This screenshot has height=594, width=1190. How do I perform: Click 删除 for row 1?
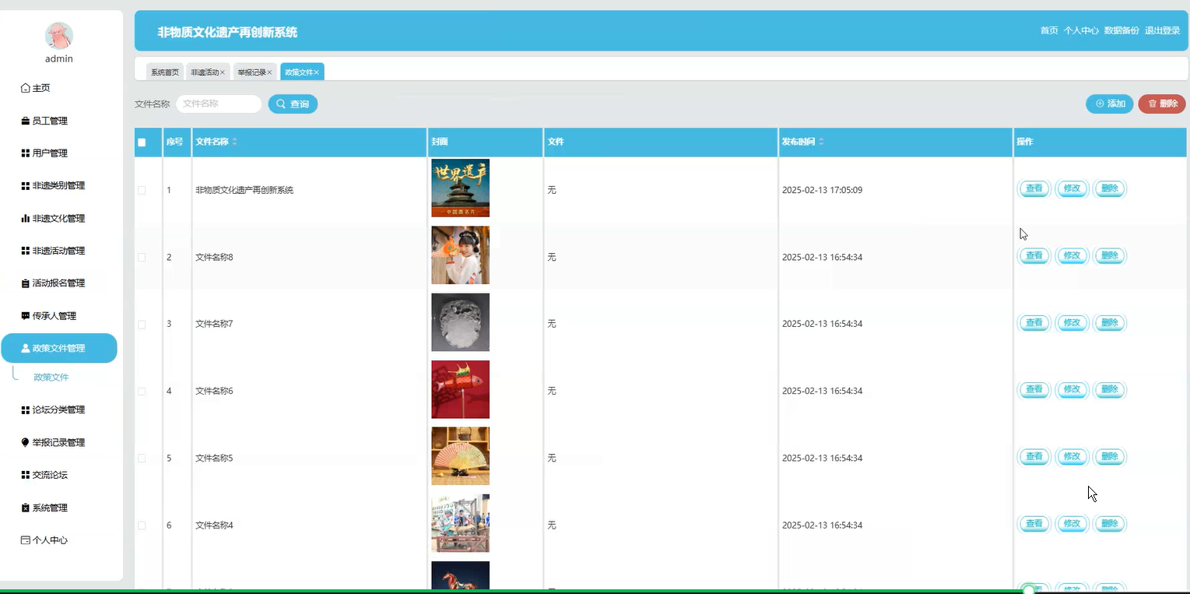(x=1111, y=188)
